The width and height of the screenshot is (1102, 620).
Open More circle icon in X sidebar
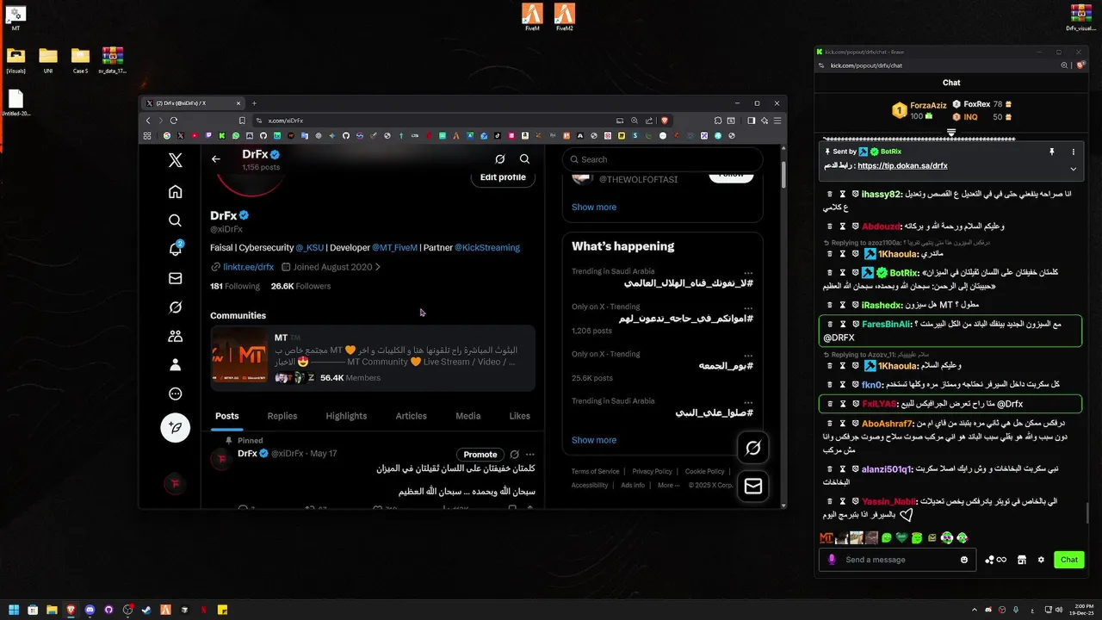[x=176, y=394]
